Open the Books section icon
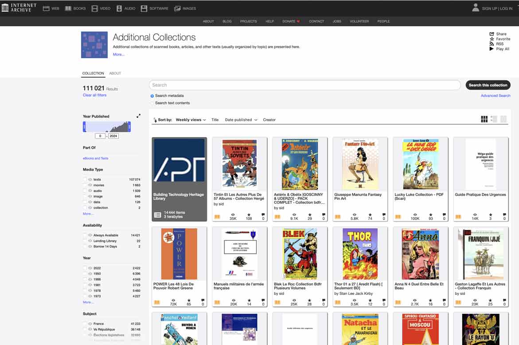 68,8
